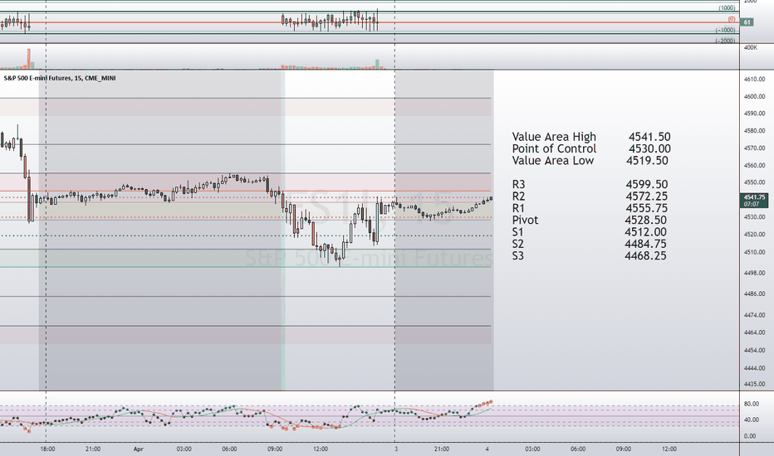Screen dimensions: 774x456
Task: Click the Pivot value 4528.50
Action: (x=645, y=220)
